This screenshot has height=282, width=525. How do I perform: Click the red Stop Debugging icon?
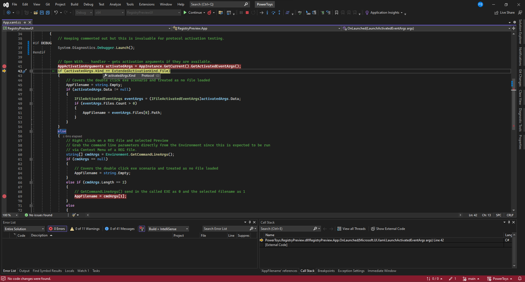click(247, 13)
